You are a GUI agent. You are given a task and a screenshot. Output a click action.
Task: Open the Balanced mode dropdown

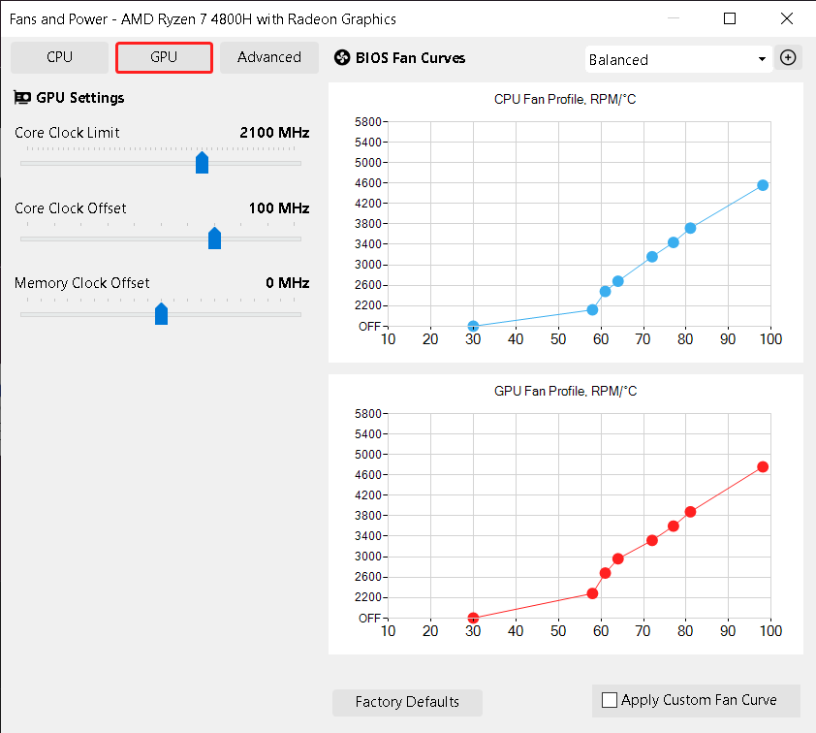[678, 59]
